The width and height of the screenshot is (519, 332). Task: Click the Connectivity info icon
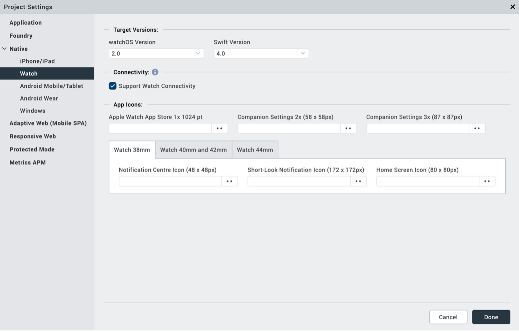(155, 72)
